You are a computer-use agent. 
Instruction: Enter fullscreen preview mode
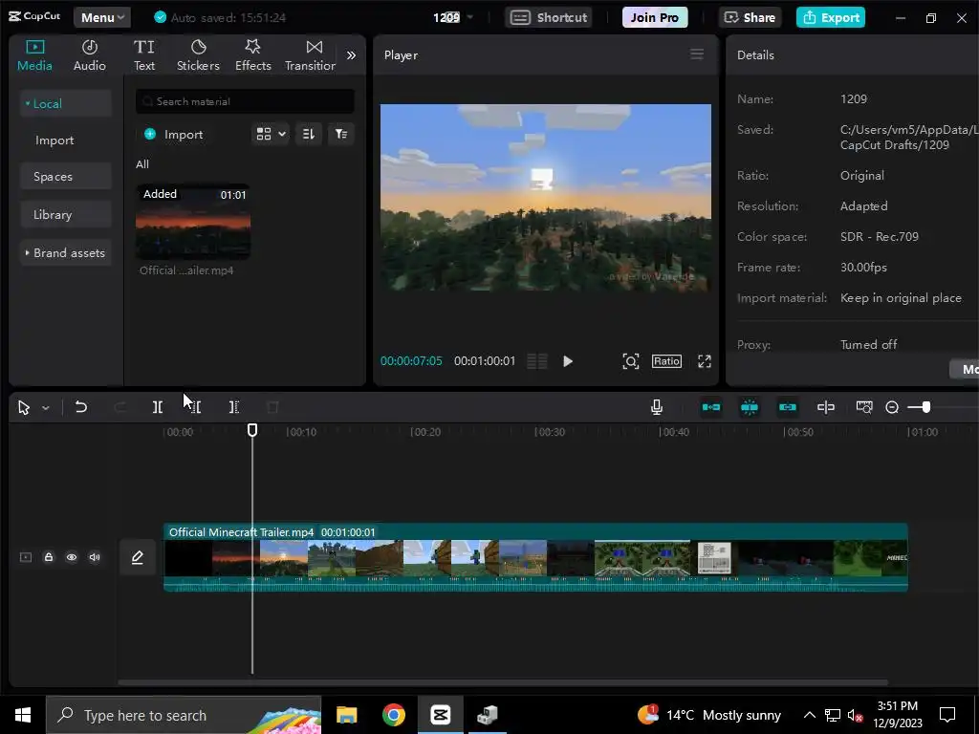pos(705,361)
